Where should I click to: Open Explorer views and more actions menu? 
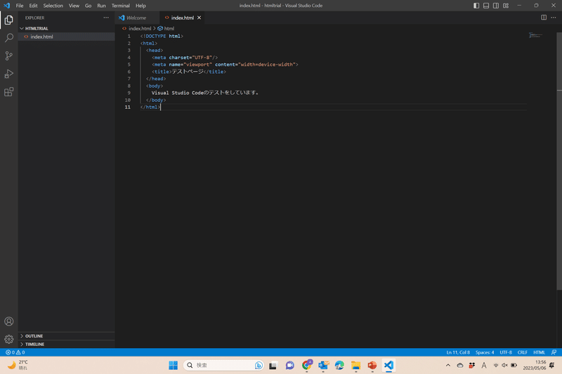coord(106,18)
